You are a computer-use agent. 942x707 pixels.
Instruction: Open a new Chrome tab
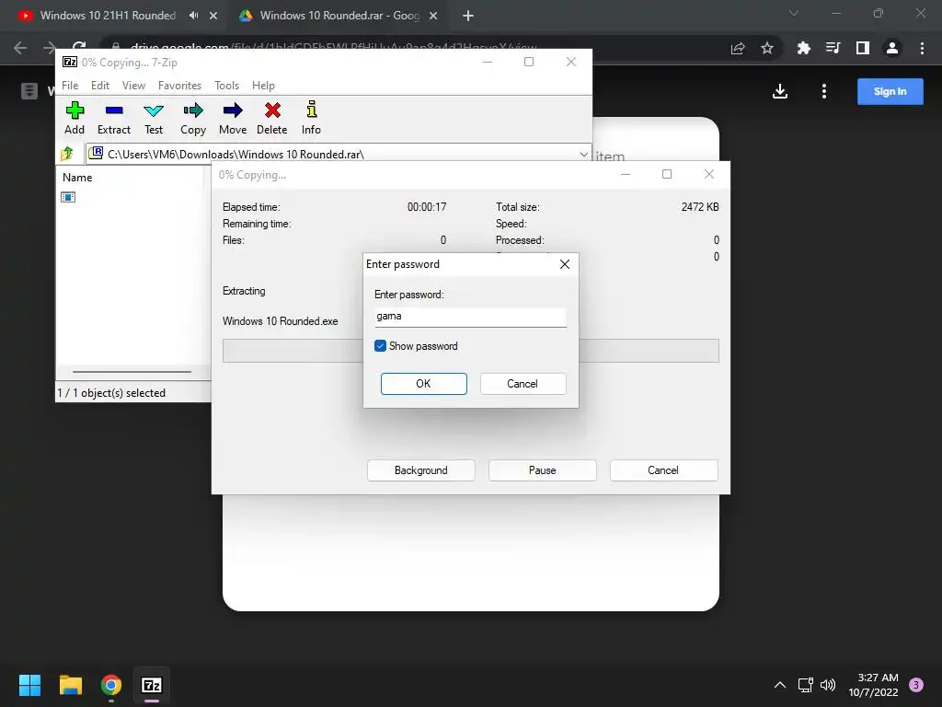tap(468, 16)
